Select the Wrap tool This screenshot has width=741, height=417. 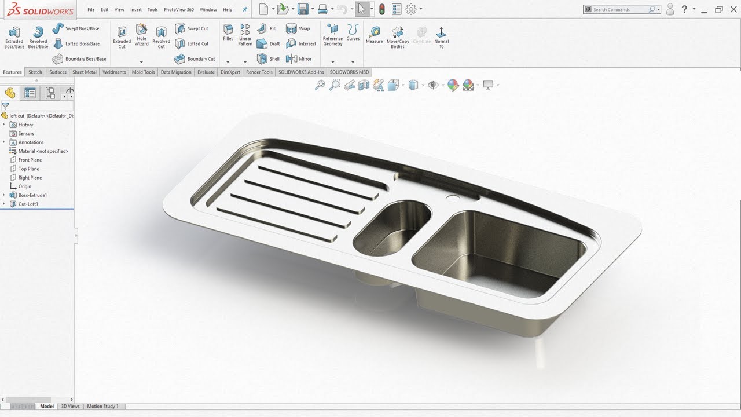coord(298,28)
